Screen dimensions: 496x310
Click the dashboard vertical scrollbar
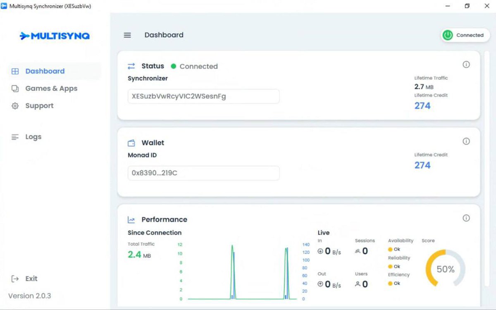pos(486,169)
